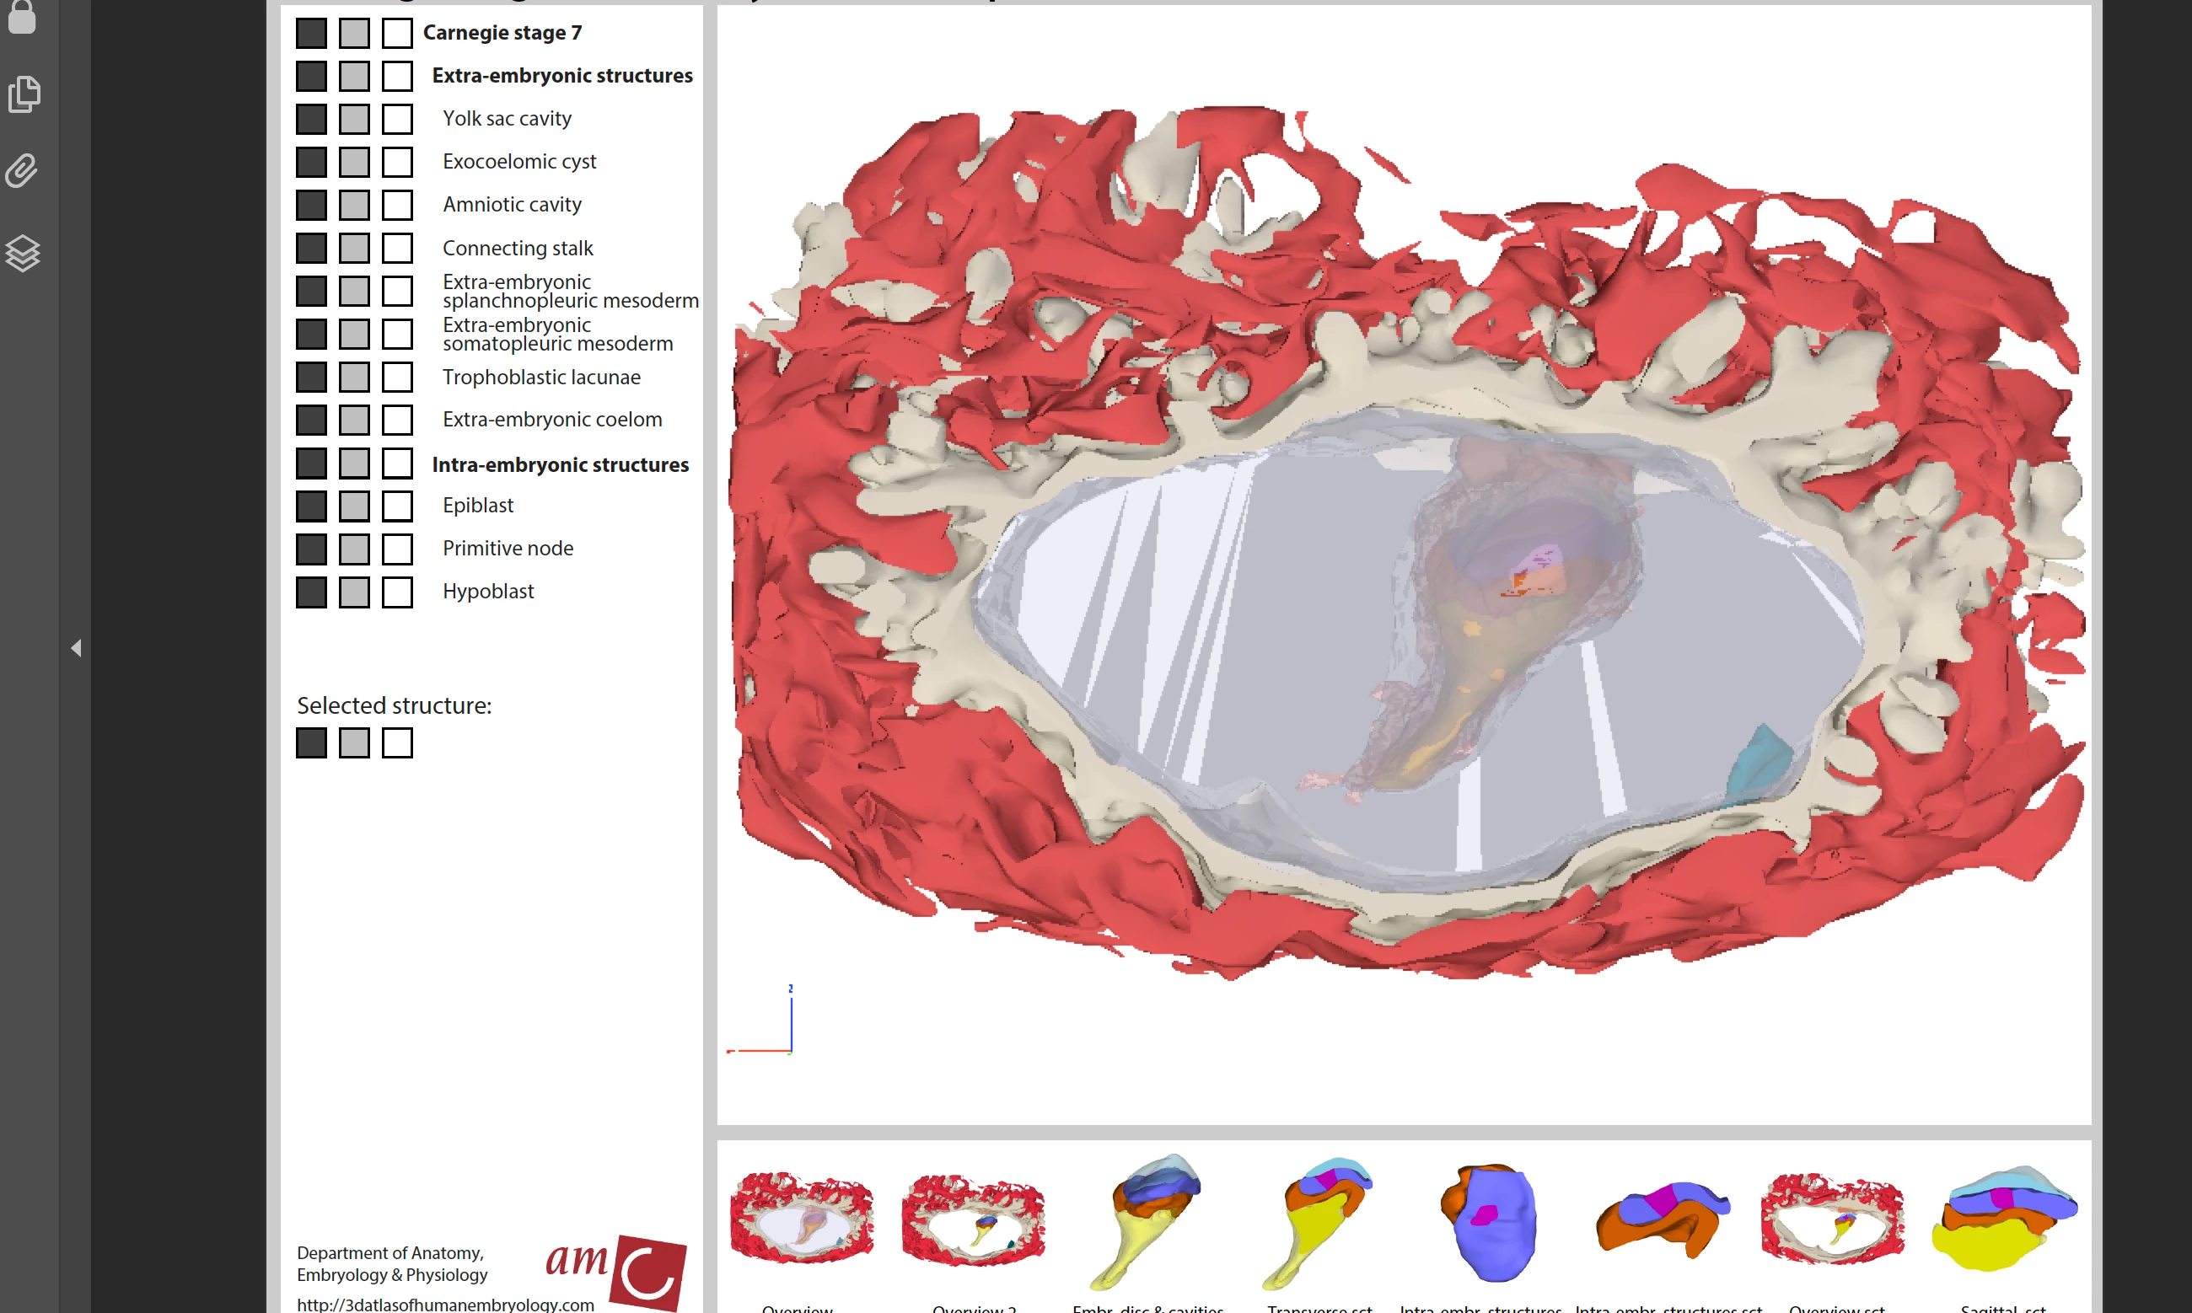Viewport: 2192px width, 1313px height.
Task: Open the 3datlasofhumanembryology.com link
Action: pos(445,1303)
